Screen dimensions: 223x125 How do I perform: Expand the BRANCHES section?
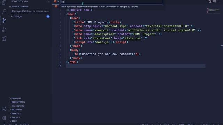pos(17,110)
